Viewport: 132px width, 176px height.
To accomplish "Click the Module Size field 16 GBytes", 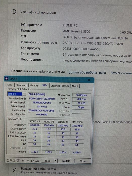I will (82, 95).
